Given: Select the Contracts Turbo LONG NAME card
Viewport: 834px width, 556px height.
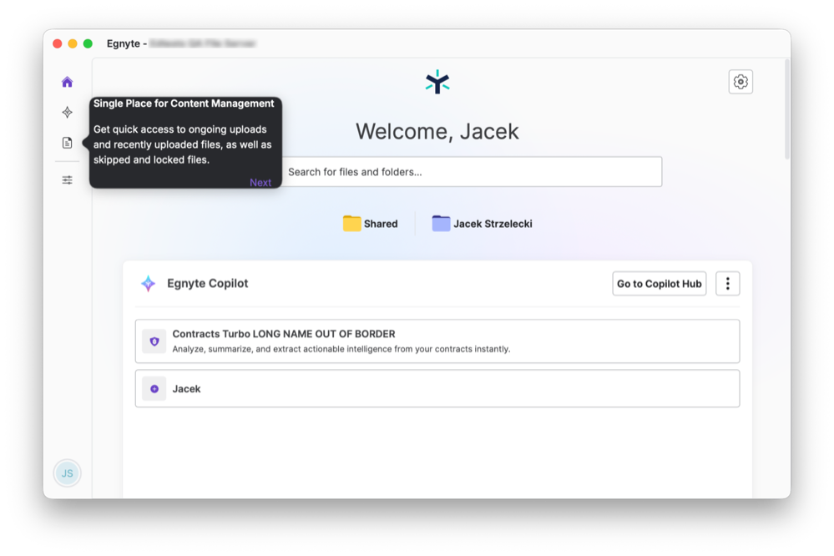Looking at the screenshot, I should click(x=437, y=341).
